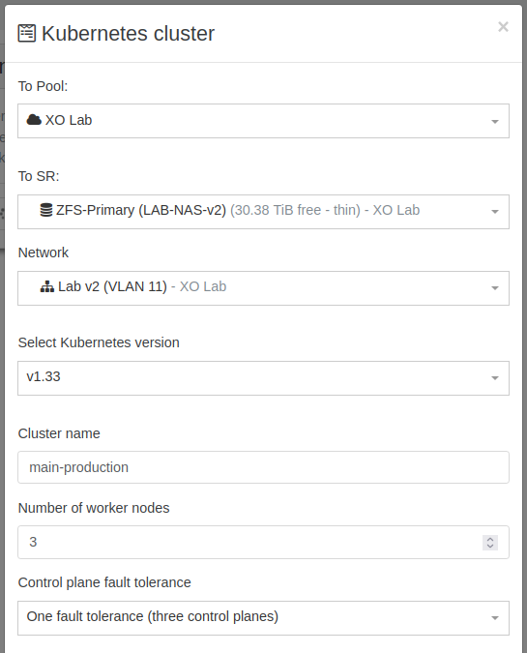The image size is (527, 653).
Task: Open the Network selector dropdown arrow
Action: pos(494,288)
